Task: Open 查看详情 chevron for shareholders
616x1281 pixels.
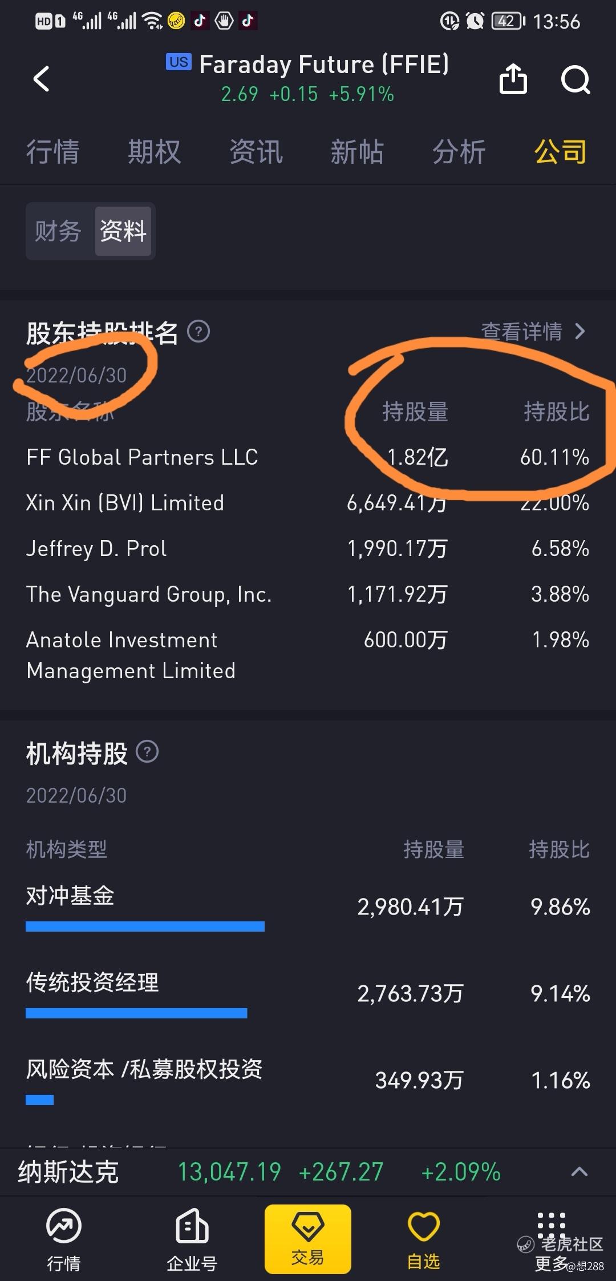Action: tap(533, 331)
